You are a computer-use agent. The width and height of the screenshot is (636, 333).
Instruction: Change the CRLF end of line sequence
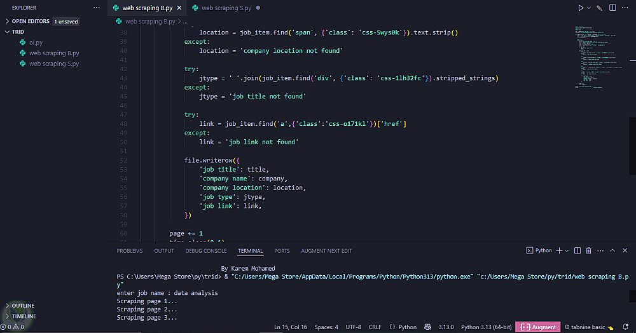375,327
